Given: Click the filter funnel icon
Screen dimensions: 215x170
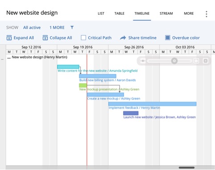Looking at the screenshot, I should (72, 27).
